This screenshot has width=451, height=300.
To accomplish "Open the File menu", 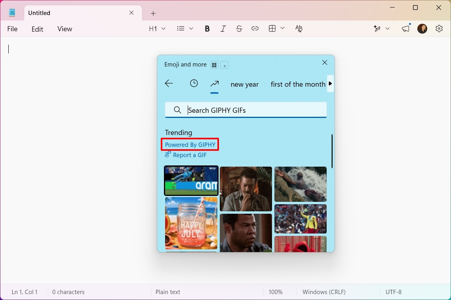I will [x=12, y=29].
